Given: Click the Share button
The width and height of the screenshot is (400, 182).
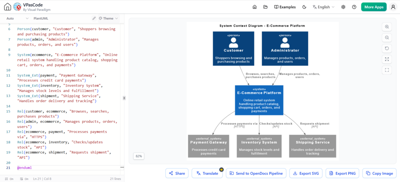Looking at the screenshot, I should click(x=177, y=173).
